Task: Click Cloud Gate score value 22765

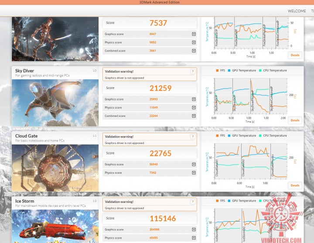Action: coord(160,153)
